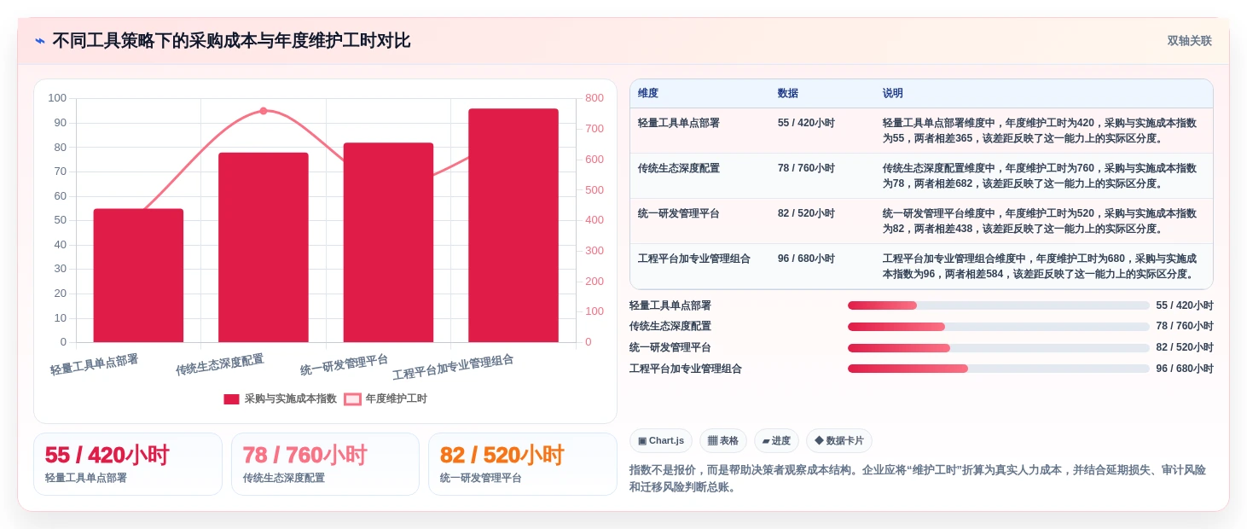Click description mentioning 两者相差584
This screenshot has width=1247, height=529.
pos(1040,266)
